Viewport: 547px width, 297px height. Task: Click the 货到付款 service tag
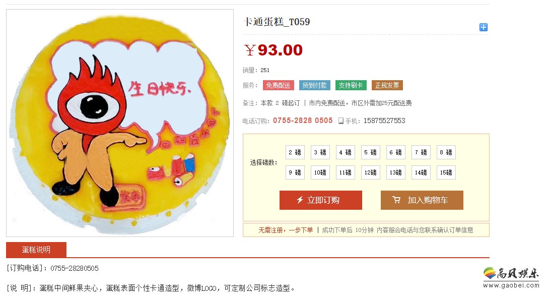315,85
